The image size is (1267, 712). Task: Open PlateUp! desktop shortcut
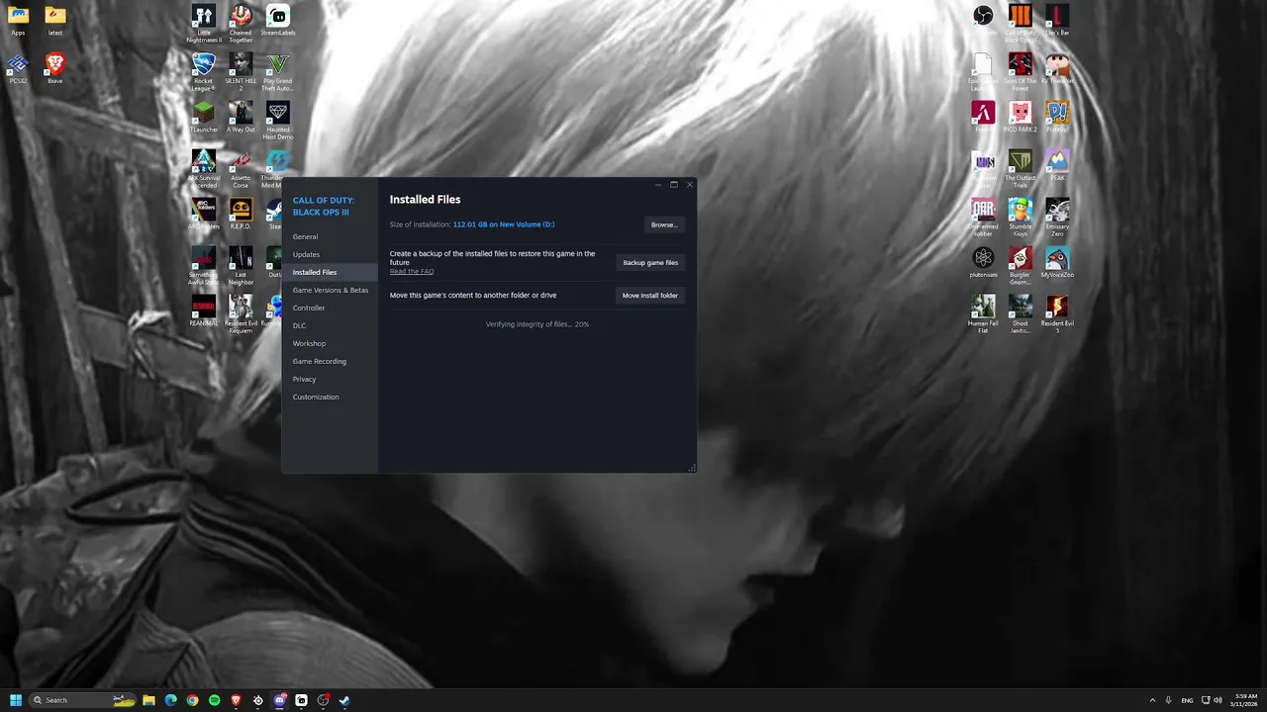[1057, 118]
